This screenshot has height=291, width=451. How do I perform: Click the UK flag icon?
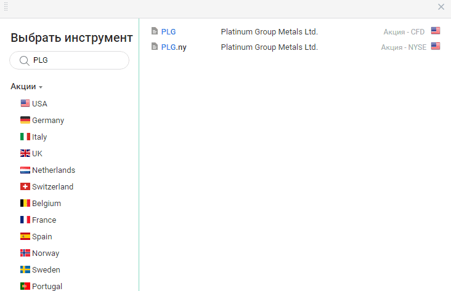coord(25,153)
